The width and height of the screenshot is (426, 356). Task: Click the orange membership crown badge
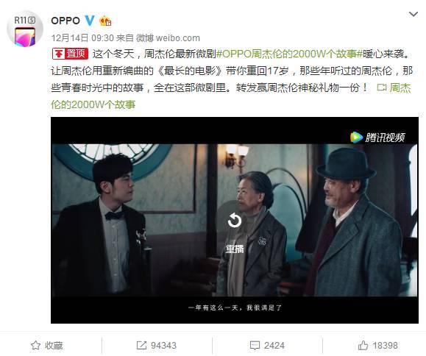pos(105,21)
